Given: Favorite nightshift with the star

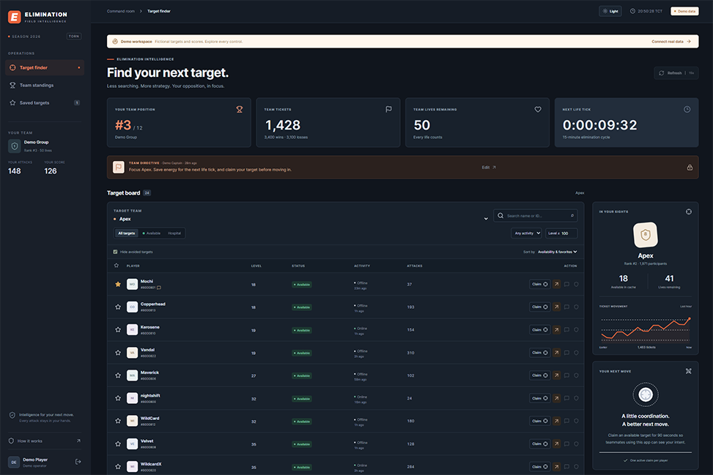Looking at the screenshot, I should point(118,398).
